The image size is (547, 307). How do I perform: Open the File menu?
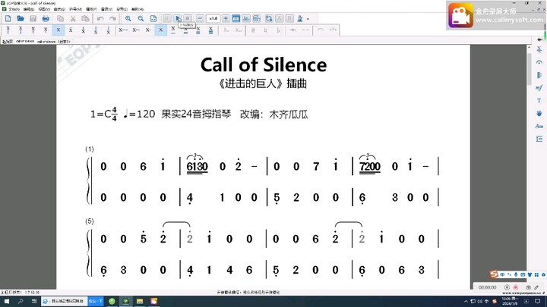point(14,9)
